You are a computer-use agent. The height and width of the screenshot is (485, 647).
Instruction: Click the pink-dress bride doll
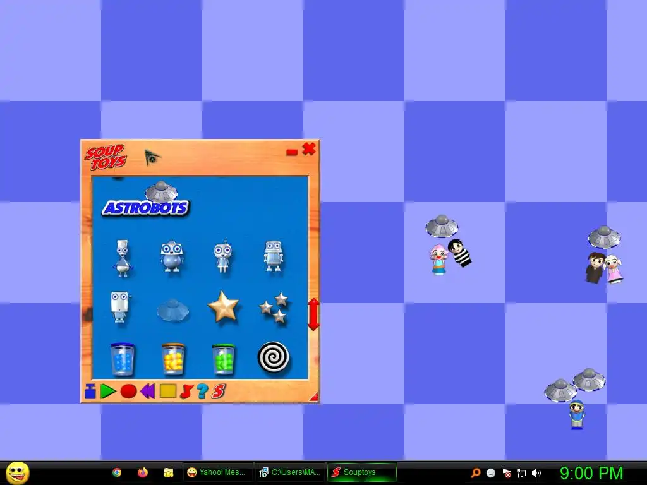click(613, 269)
